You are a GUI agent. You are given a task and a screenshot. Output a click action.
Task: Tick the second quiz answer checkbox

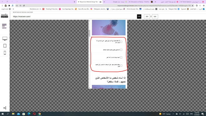click(x=121, y=50)
